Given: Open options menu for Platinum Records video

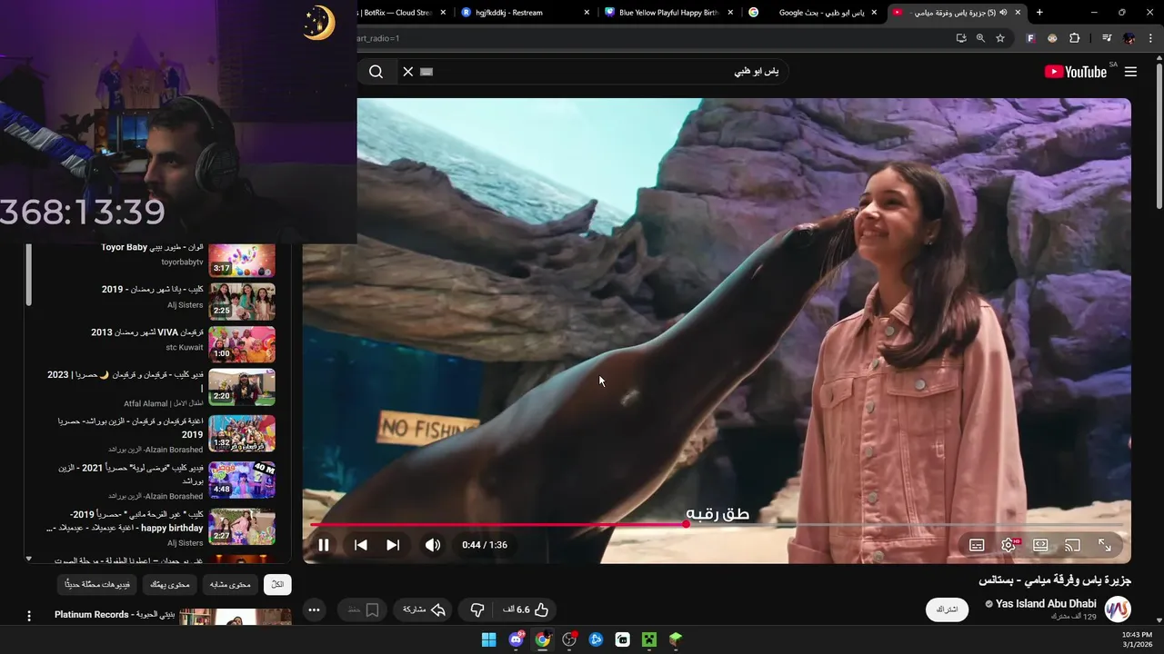Looking at the screenshot, I should (x=29, y=616).
